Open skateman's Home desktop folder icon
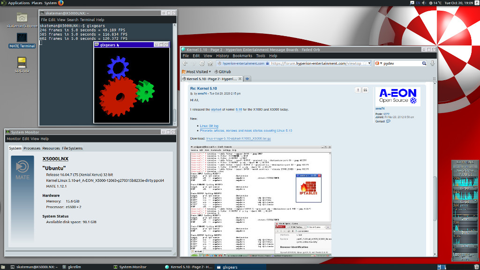Screen dimensions: 480x270 point(22,21)
